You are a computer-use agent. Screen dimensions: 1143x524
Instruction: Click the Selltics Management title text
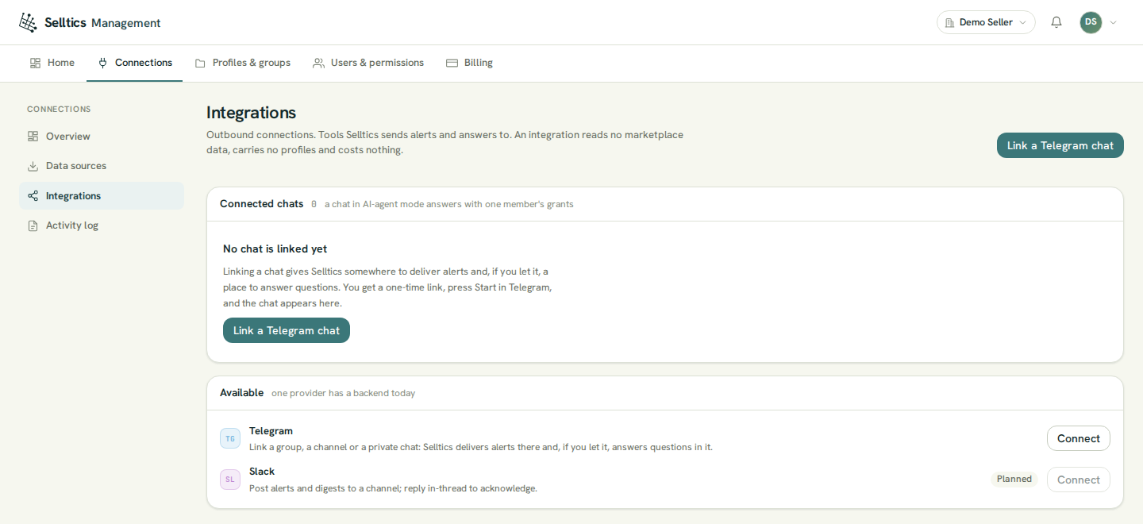coord(102,23)
